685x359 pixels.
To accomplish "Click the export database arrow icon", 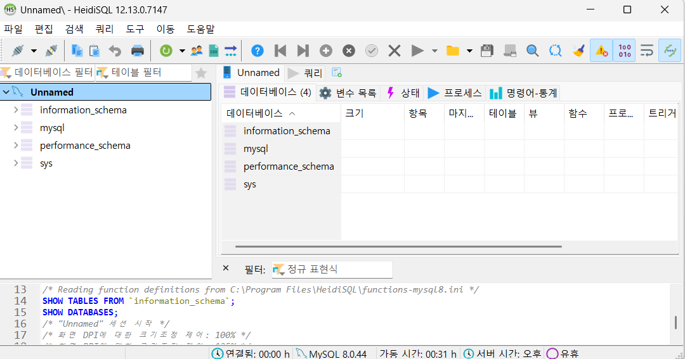I will coord(231,51).
